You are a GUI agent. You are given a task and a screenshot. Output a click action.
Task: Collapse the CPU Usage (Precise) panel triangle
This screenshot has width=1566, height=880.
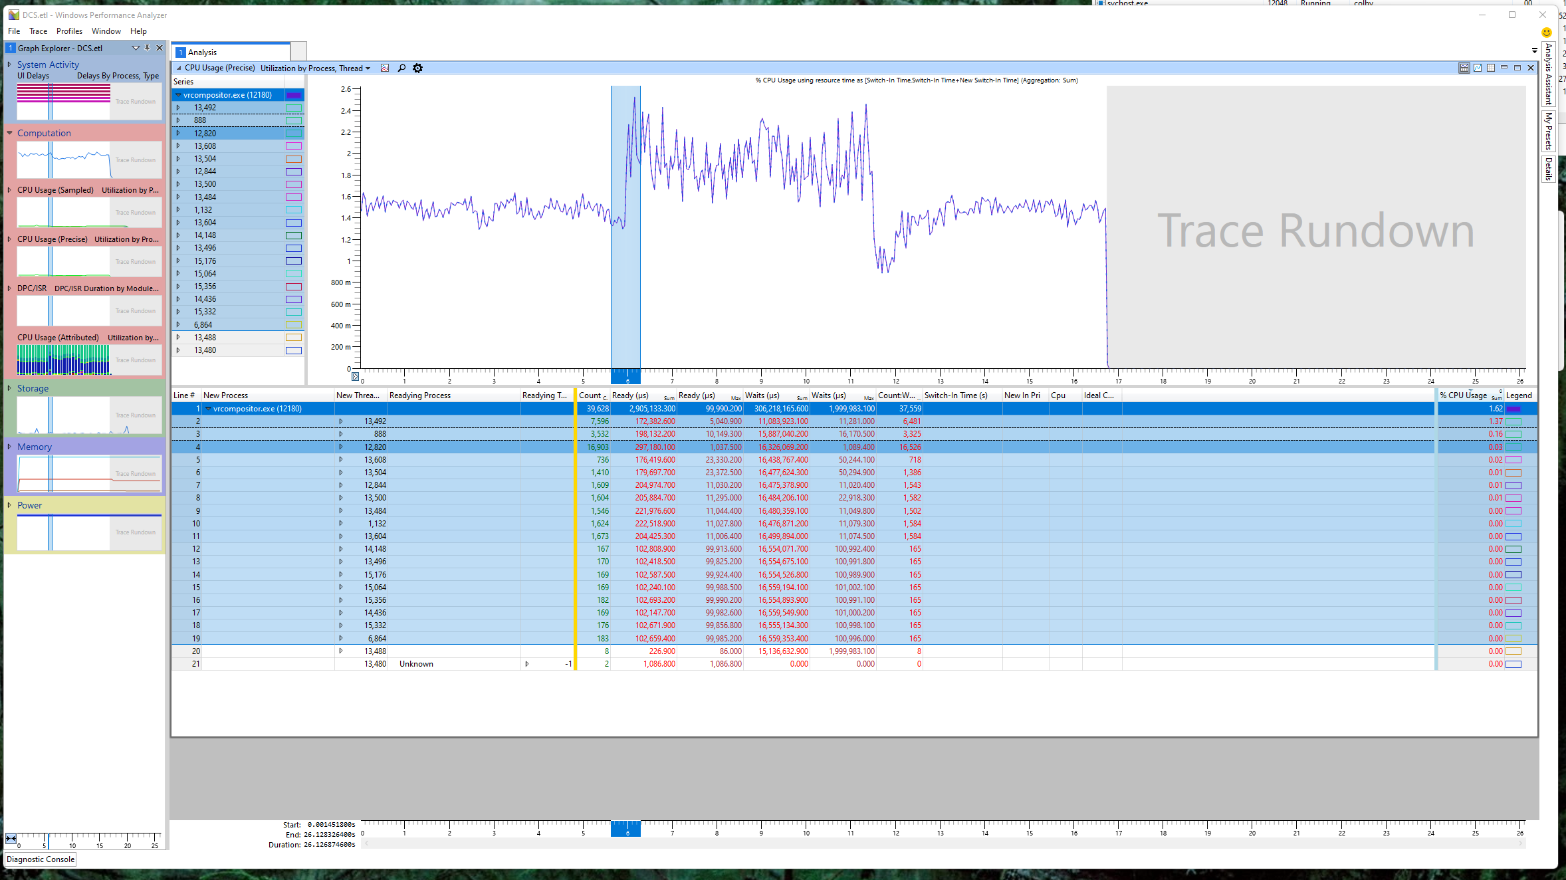coord(178,68)
